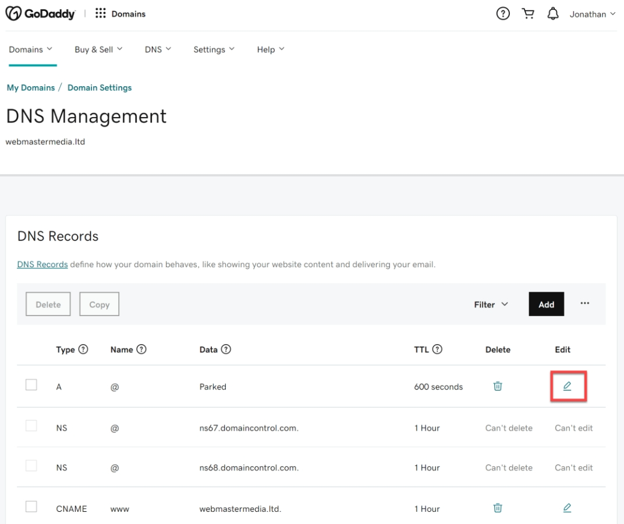Screen dimensions: 624x524
Task: Edit the CNAME www record
Action: tap(567, 508)
